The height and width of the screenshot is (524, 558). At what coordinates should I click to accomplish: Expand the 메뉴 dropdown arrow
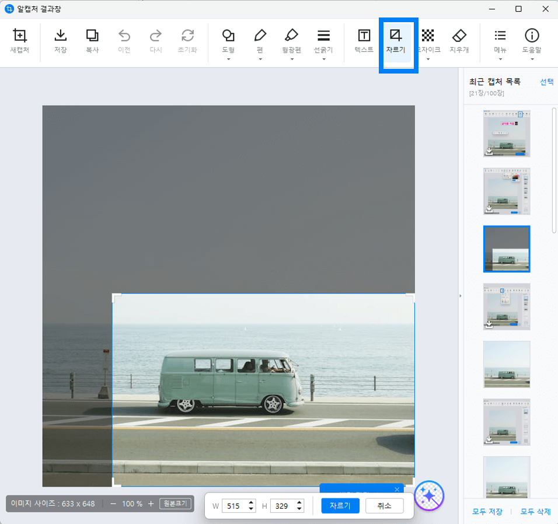point(500,59)
